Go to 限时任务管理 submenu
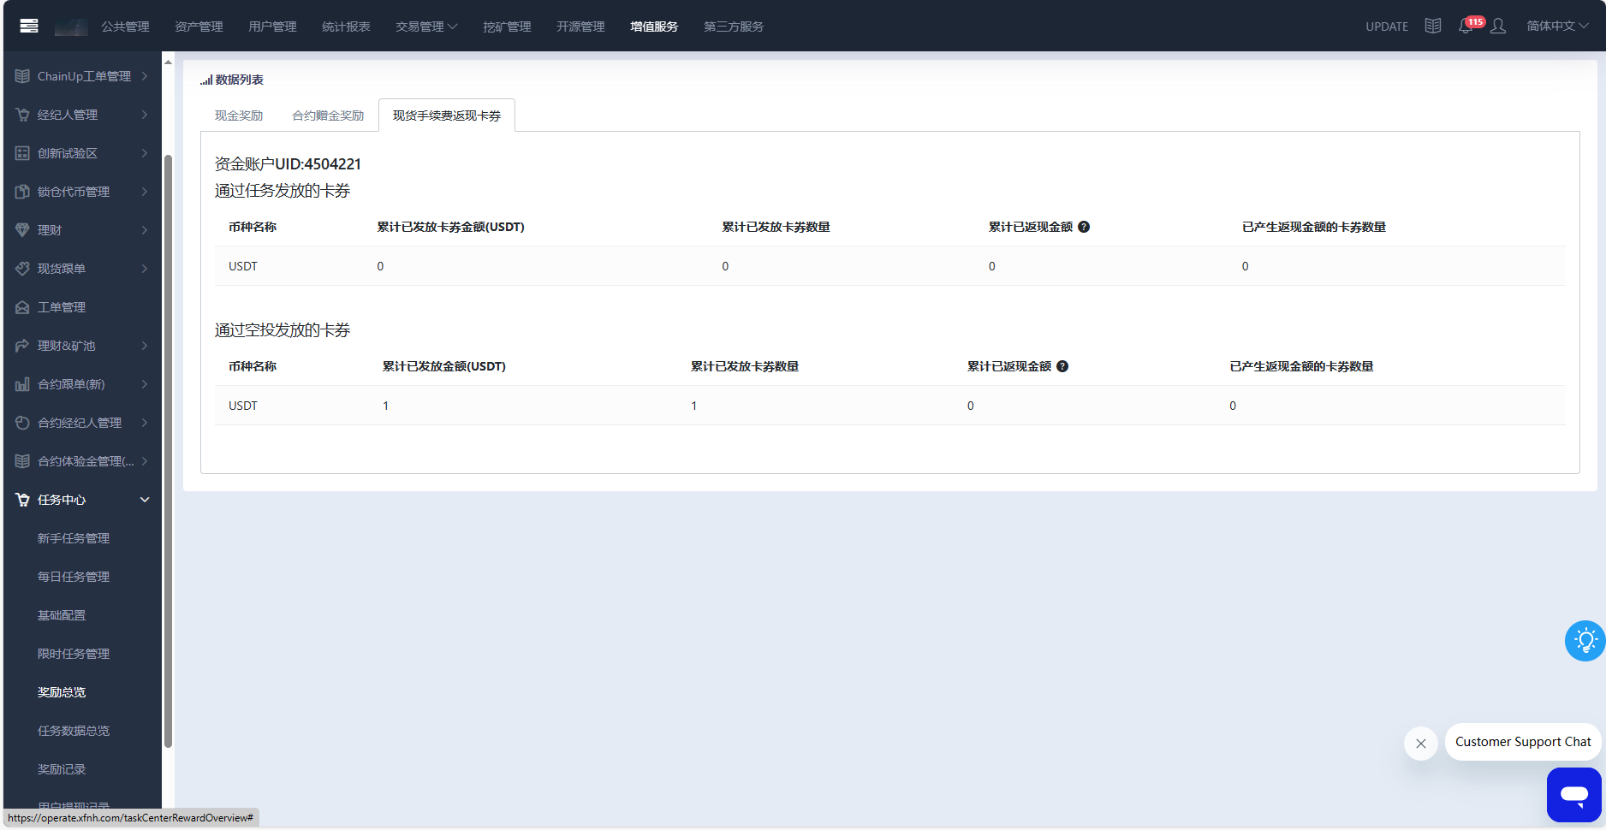 click(74, 654)
